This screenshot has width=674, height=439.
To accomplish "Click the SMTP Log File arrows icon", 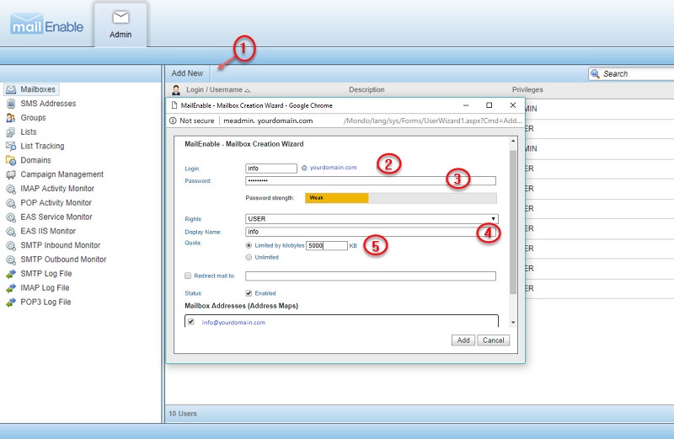I will pyautogui.click(x=11, y=274).
